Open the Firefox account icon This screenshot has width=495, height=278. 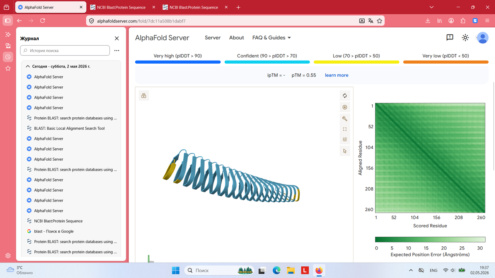tap(451, 21)
